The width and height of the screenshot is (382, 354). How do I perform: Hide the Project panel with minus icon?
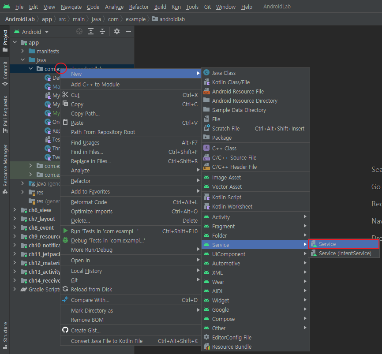(128, 31)
